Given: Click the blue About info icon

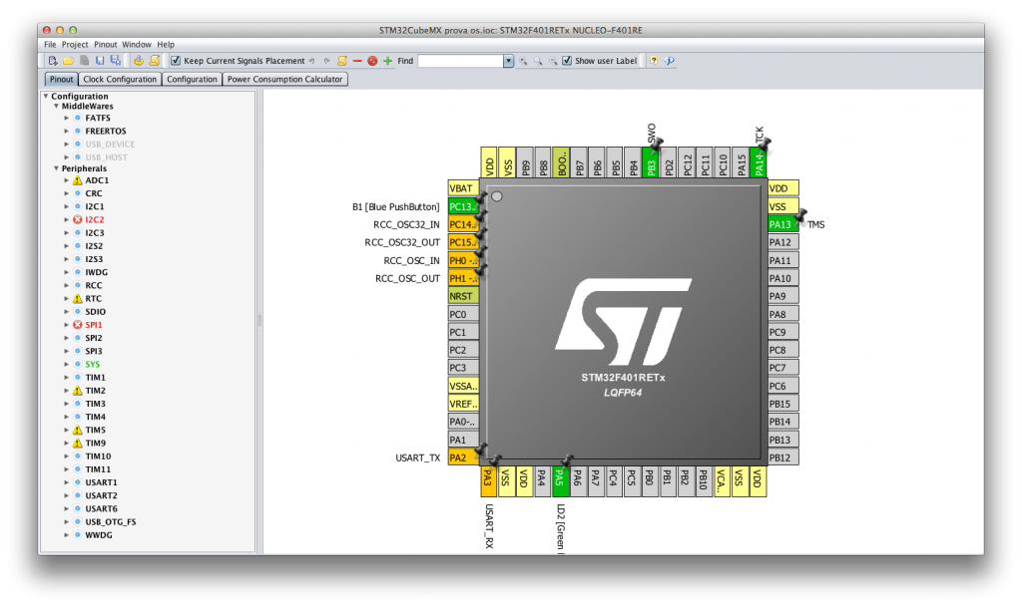Looking at the screenshot, I should (x=670, y=61).
